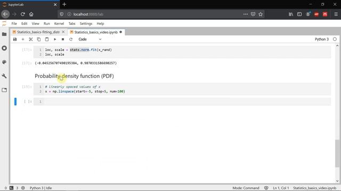Save page to Pocket
This screenshot has width=341, height=191.
pyautogui.click(x=253, y=14)
